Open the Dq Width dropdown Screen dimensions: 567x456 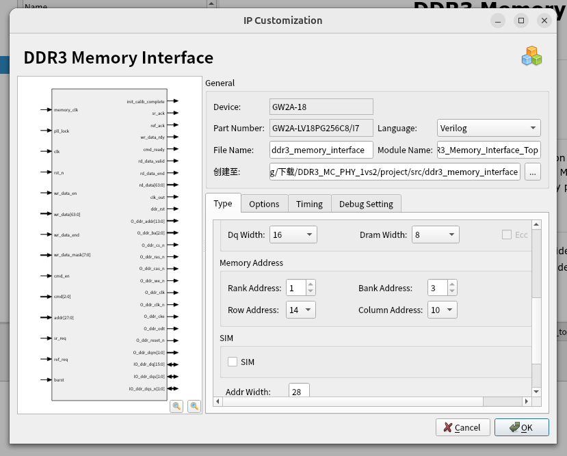click(293, 235)
